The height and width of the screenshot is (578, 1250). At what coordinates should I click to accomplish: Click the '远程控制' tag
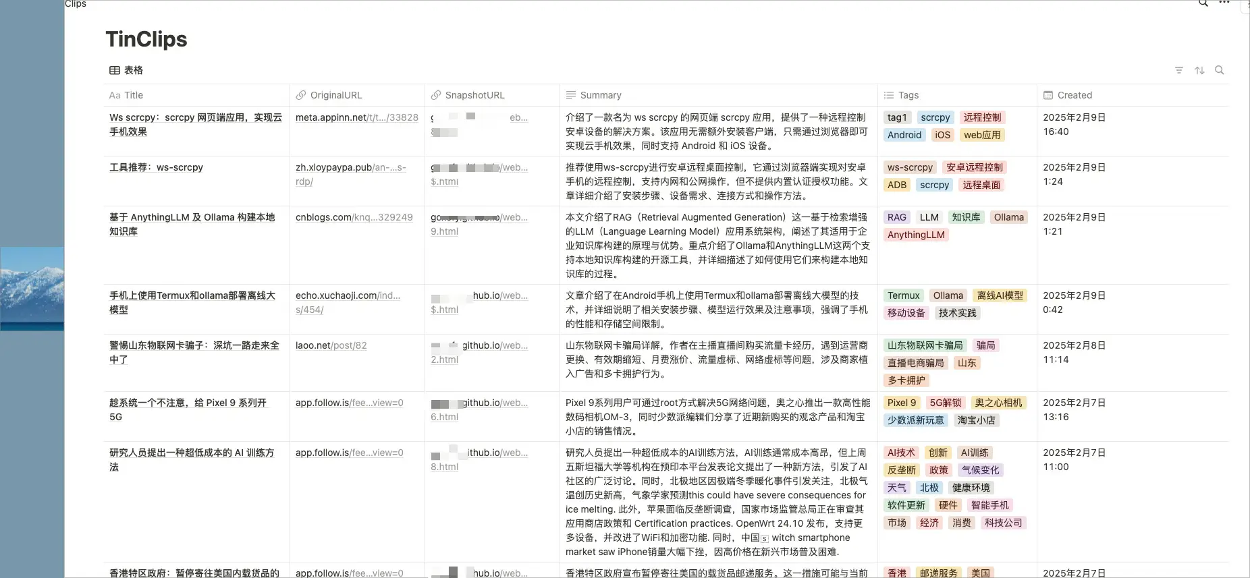pyautogui.click(x=982, y=117)
